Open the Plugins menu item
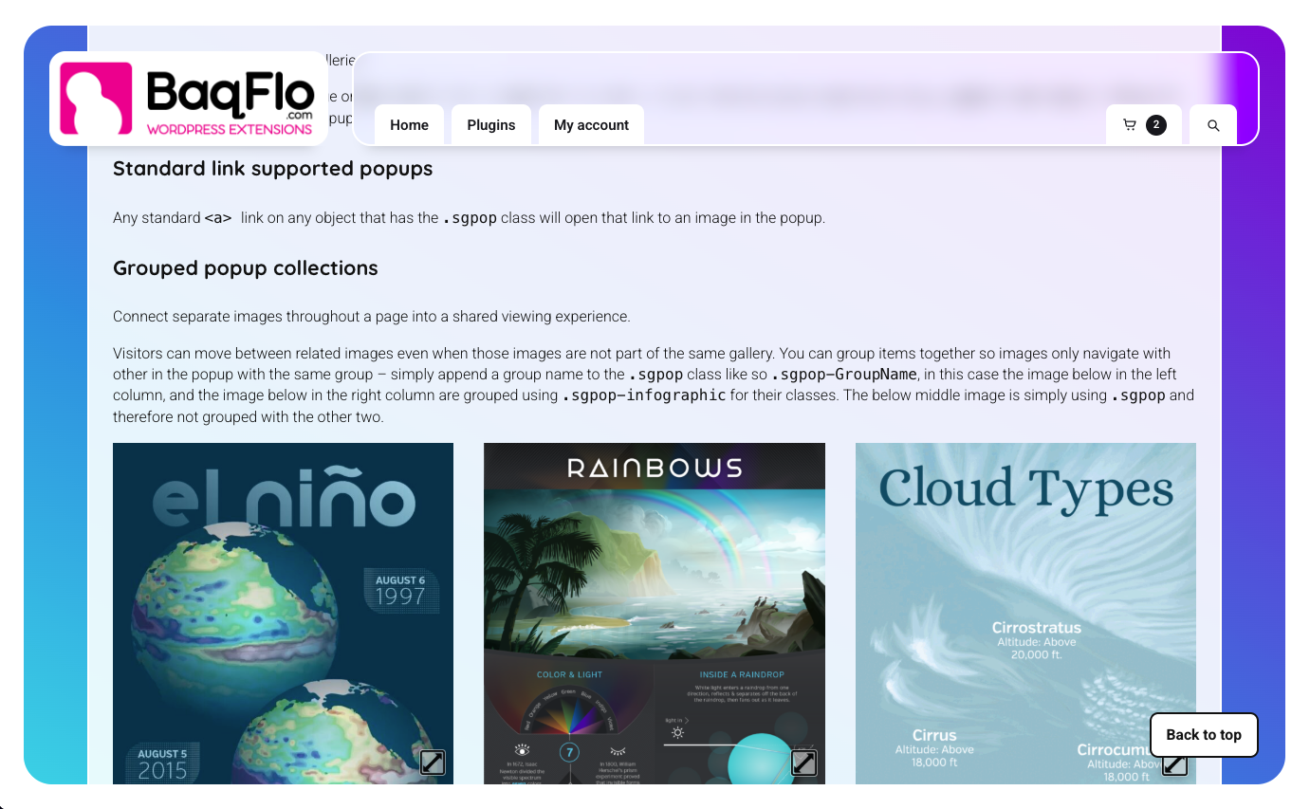The image size is (1310, 809). point(491,125)
